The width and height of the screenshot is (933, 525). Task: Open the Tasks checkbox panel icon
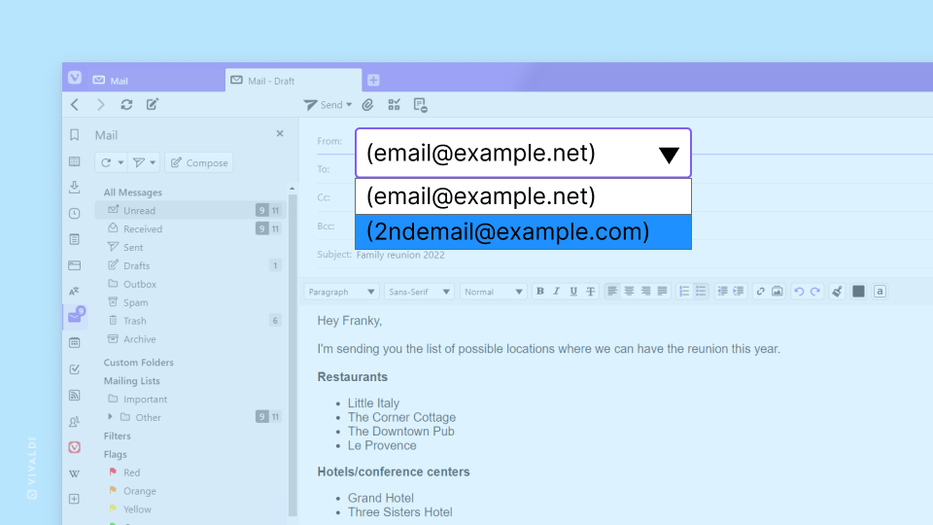point(75,369)
